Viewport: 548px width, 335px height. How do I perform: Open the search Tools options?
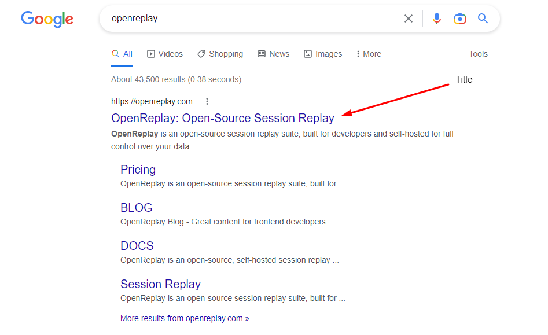tap(478, 54)
